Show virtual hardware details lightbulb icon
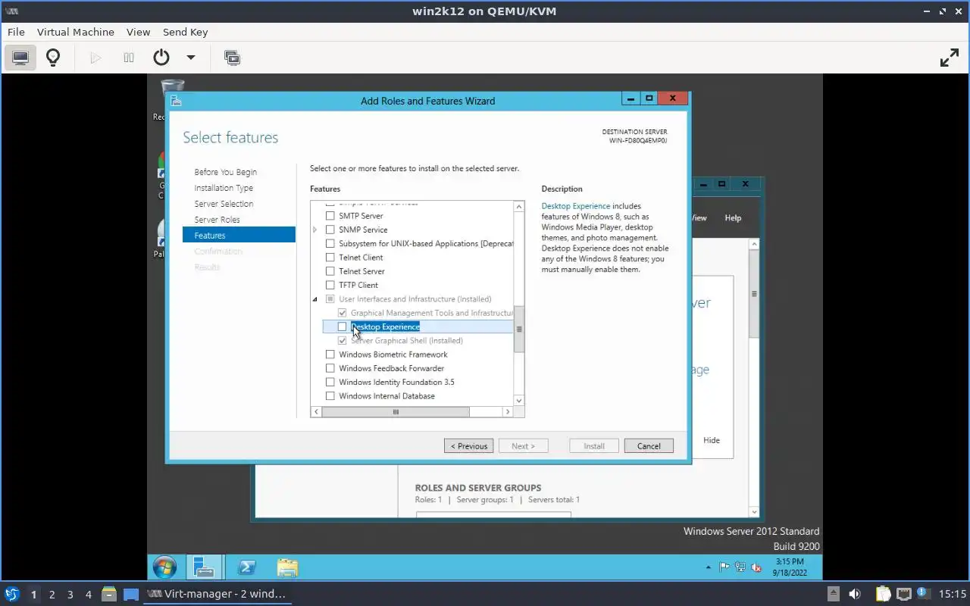This screenshot has height=606, width=970. (x=53, y=58)
